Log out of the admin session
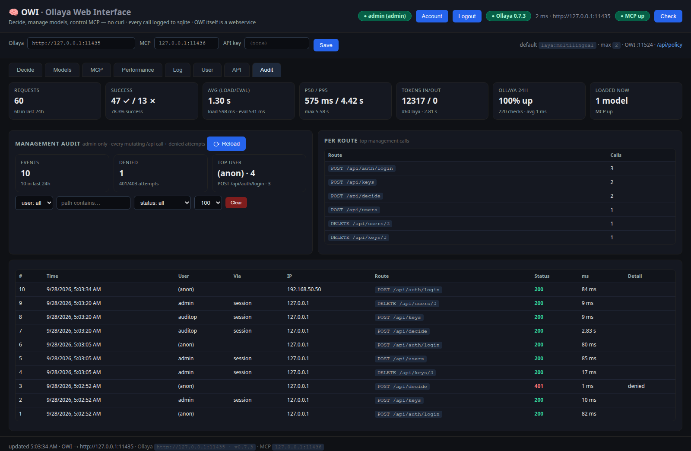 coord(467,16)
